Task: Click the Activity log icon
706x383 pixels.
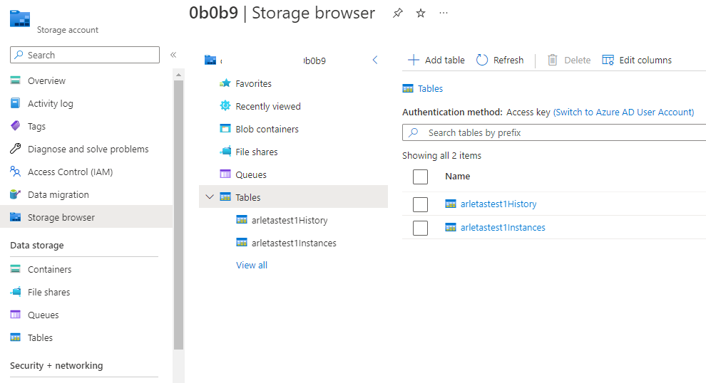Action: point(15,103)
